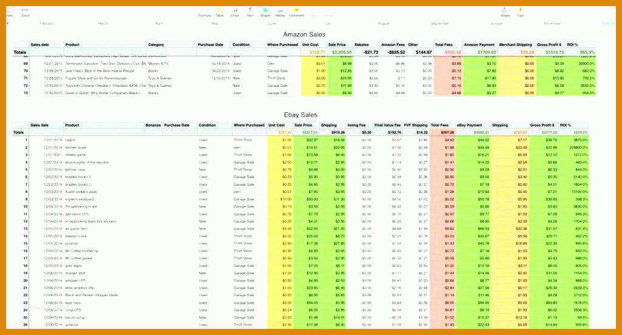
Task: Select the Unit Cost cell $10.00 in row 9
Action: (x=285, y=200)
